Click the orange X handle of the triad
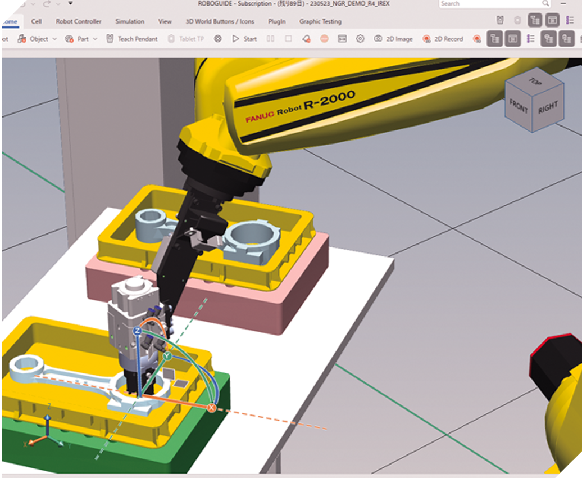Image resolution: width=582 pixels, height=478 pixels. tap(212, 408)
